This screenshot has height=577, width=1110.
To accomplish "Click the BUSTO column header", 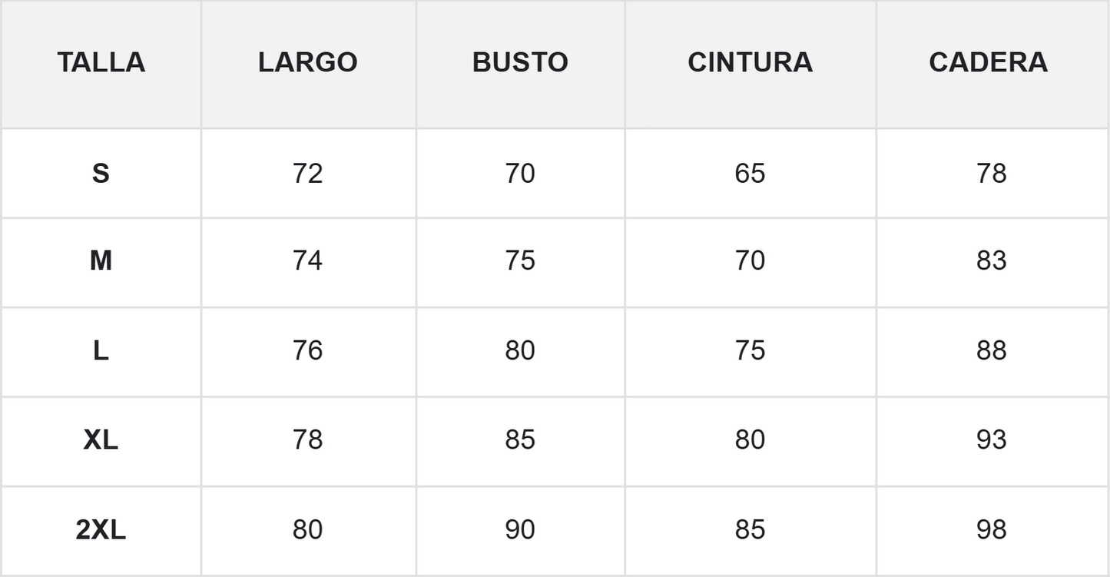I will pyautogui.click(x=520, y=62).
